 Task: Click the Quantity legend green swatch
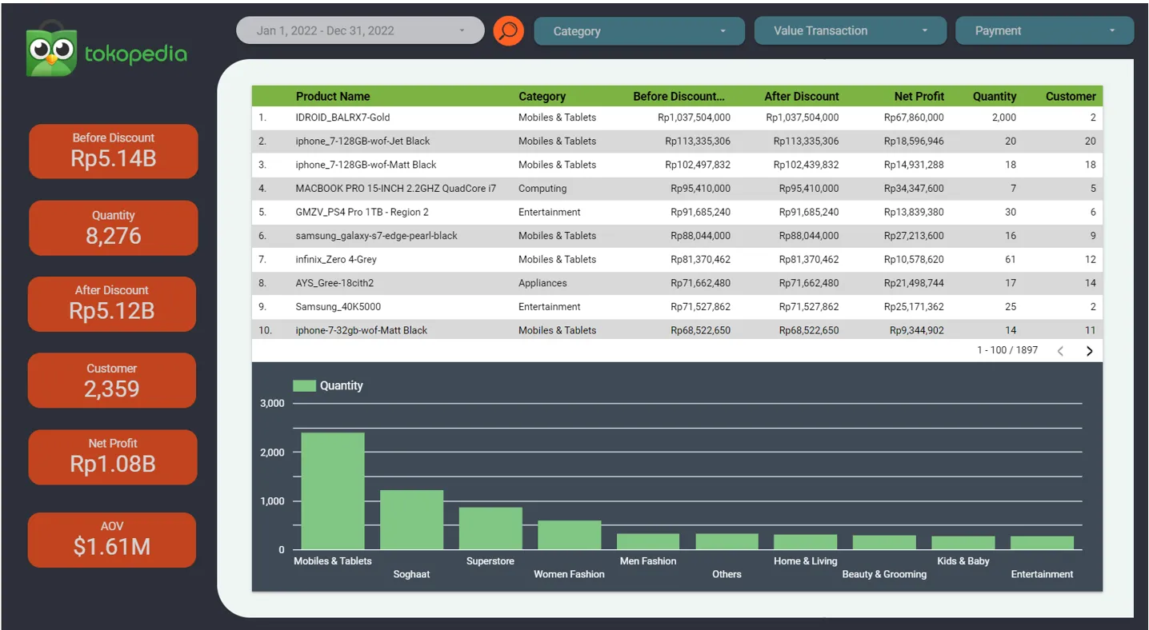coord(304,385)
